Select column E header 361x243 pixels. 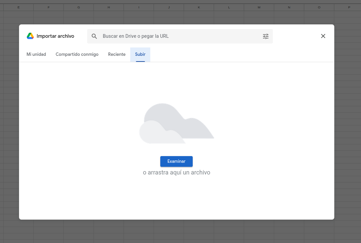[18, 7]
